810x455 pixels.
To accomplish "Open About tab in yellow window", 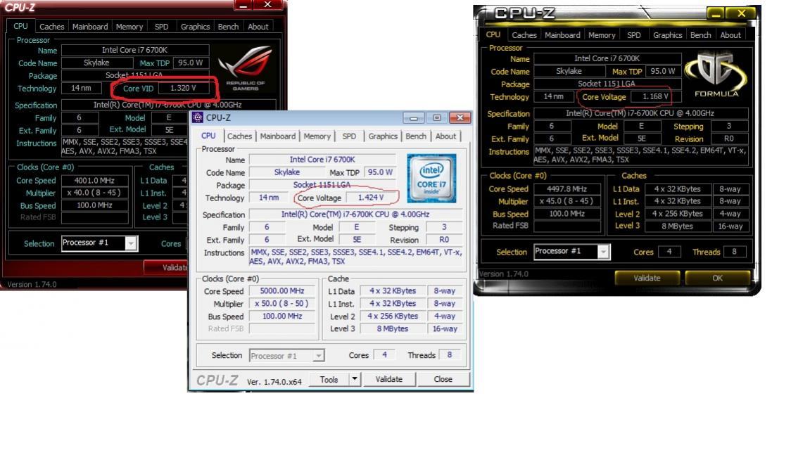I will [x=730, y=35].
